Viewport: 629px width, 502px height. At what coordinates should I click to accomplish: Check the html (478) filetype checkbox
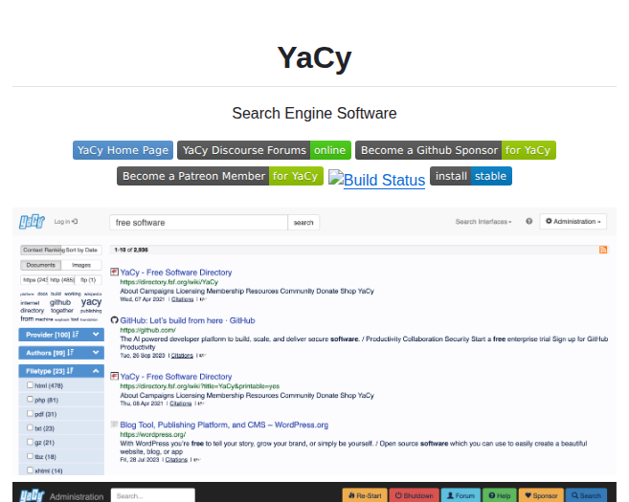click(30, 385)
